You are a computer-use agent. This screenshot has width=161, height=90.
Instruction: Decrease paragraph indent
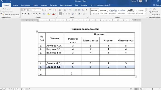click(x=75, y=10)
